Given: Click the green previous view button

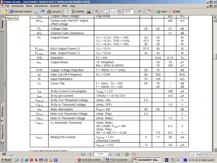Looking at the screenshot, I should click(127, 154).
